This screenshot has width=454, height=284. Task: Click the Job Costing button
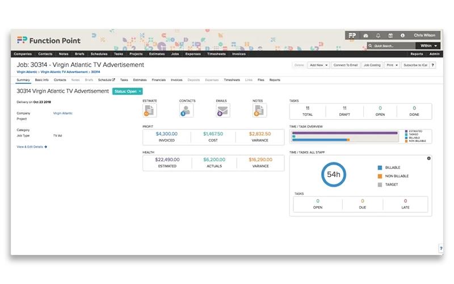(x=372, y=65)
